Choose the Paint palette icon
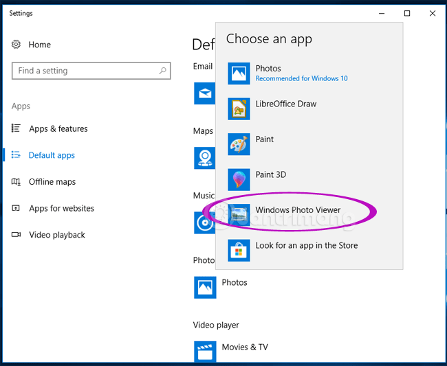The image size is (447, 366). pos(239,144)
